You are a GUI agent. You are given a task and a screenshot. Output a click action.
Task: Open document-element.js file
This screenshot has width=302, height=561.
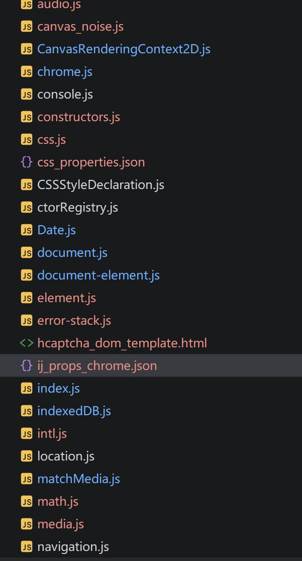[98, 275]
